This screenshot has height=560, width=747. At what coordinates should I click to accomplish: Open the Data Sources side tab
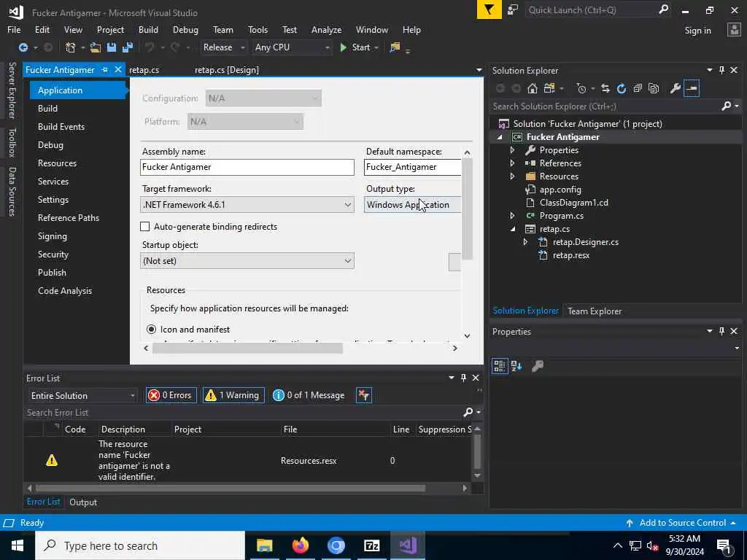12,192
